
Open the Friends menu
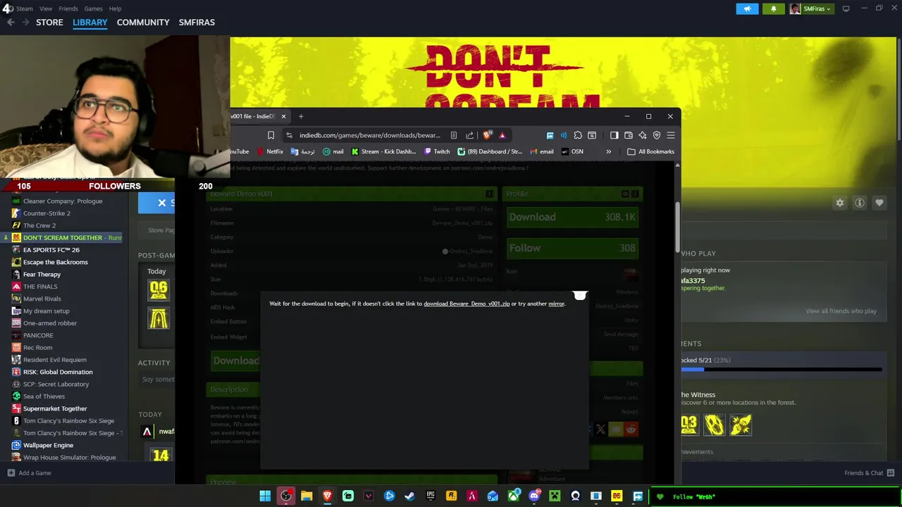[x=68, y=8]
